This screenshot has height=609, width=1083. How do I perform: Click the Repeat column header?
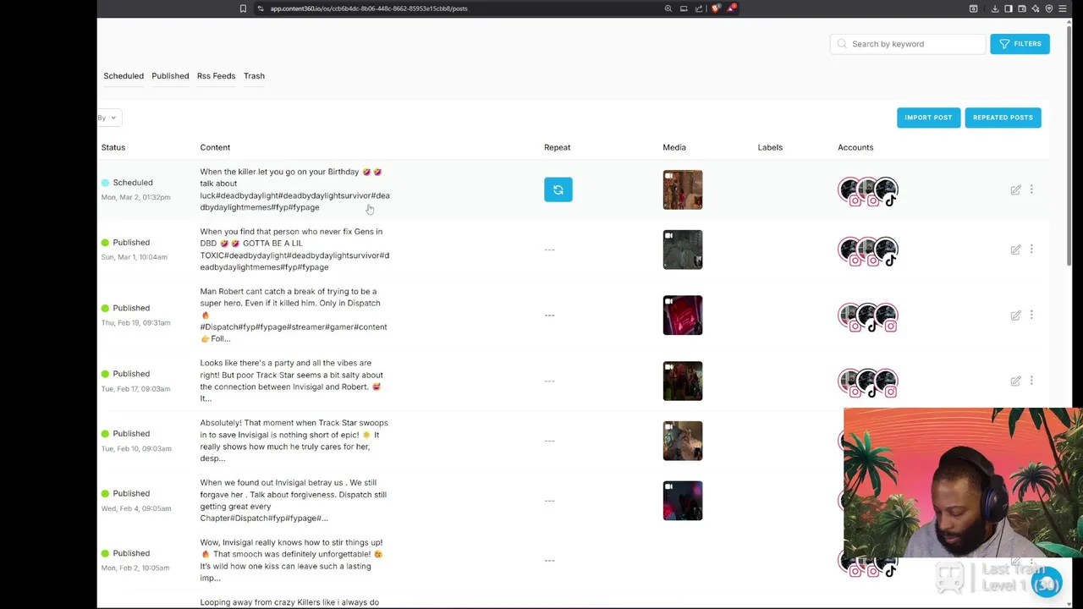point(557,147)
